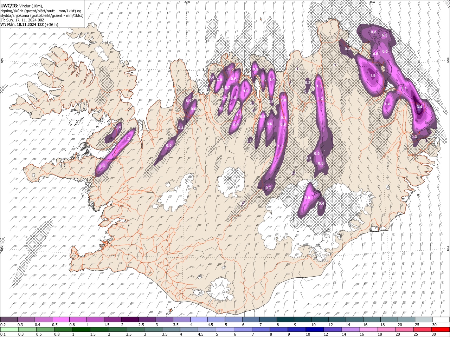Click the '12' label of the lower legend
This screenshot has height=337, width=450.
(x=326, y=334)
